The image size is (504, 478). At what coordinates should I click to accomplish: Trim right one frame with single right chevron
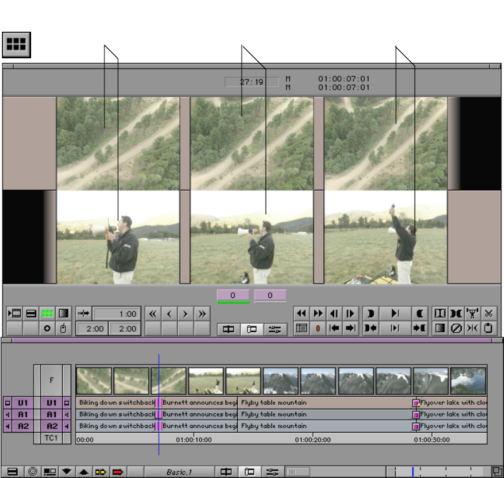click(x=185, y=313)
